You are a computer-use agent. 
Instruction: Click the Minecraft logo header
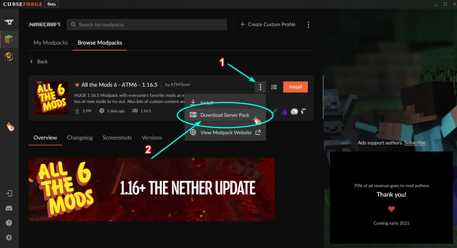[x=45, y=25]
